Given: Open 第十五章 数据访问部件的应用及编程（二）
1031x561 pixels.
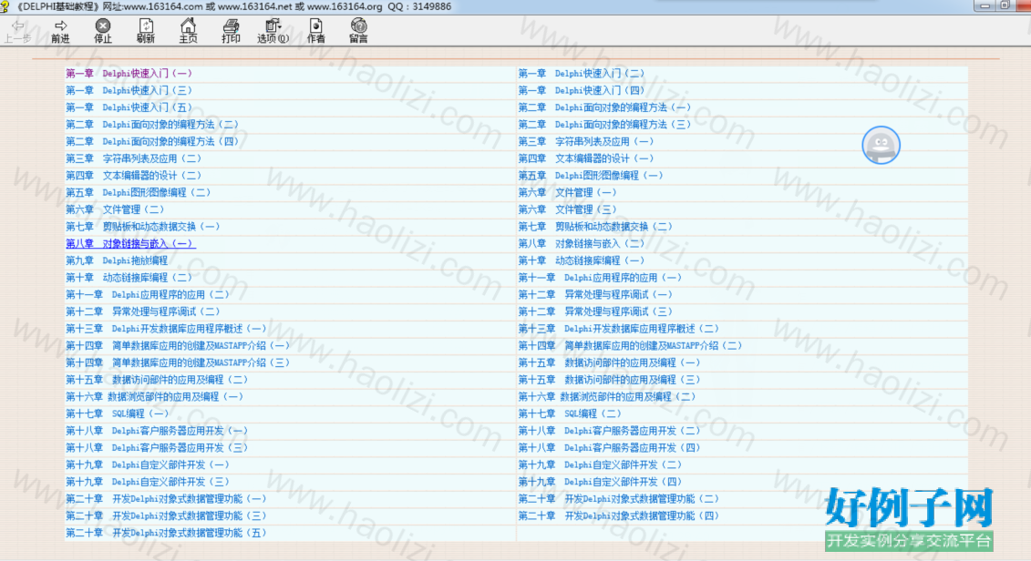Looking at the screenshot, I should click(157, 381).
